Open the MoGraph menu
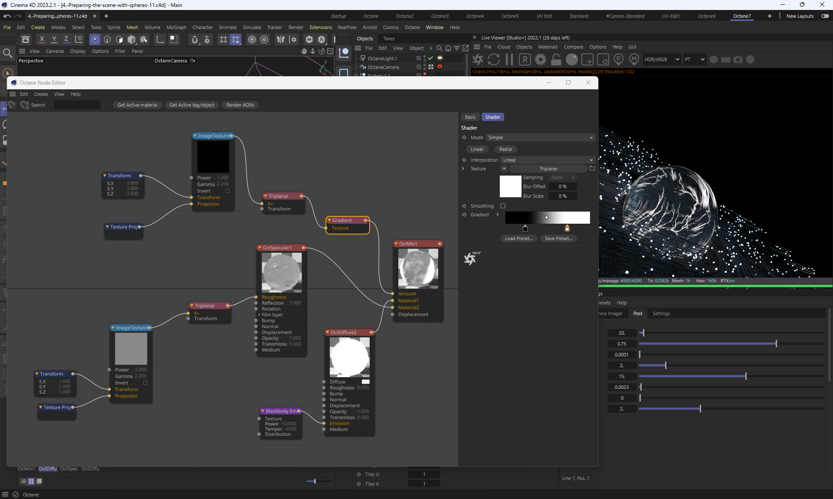The image size is (833, 499). 176,27
